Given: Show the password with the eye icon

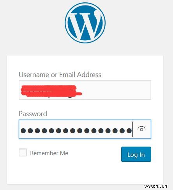Looking at the screenshot, I should coord(141,129).
